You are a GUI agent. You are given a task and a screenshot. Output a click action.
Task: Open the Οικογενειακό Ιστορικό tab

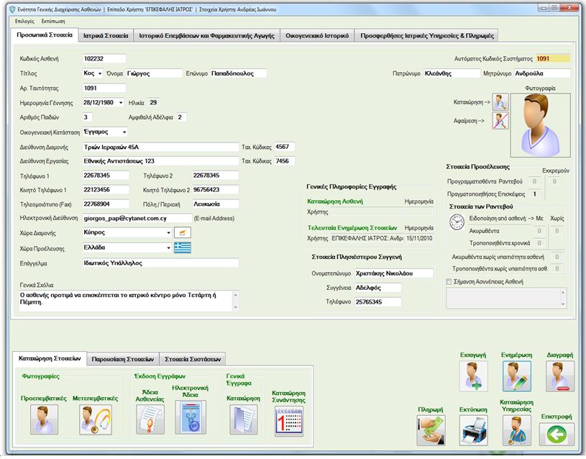pyautogui.click(x=317, y=35)
